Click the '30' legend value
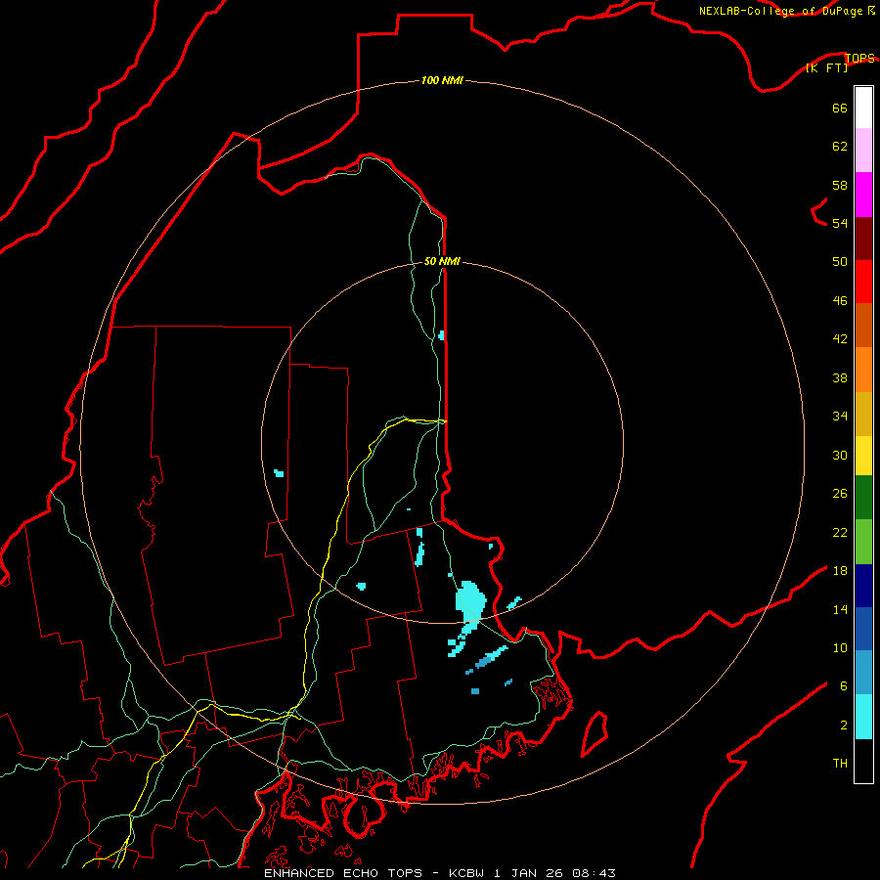Image resolution: width=880 pixels, height=880 pixels. [x=840, y=455]
